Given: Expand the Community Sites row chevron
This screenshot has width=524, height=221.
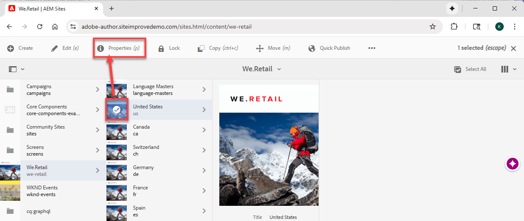Looking at the screenshot, I should click(x=98, y=130).
